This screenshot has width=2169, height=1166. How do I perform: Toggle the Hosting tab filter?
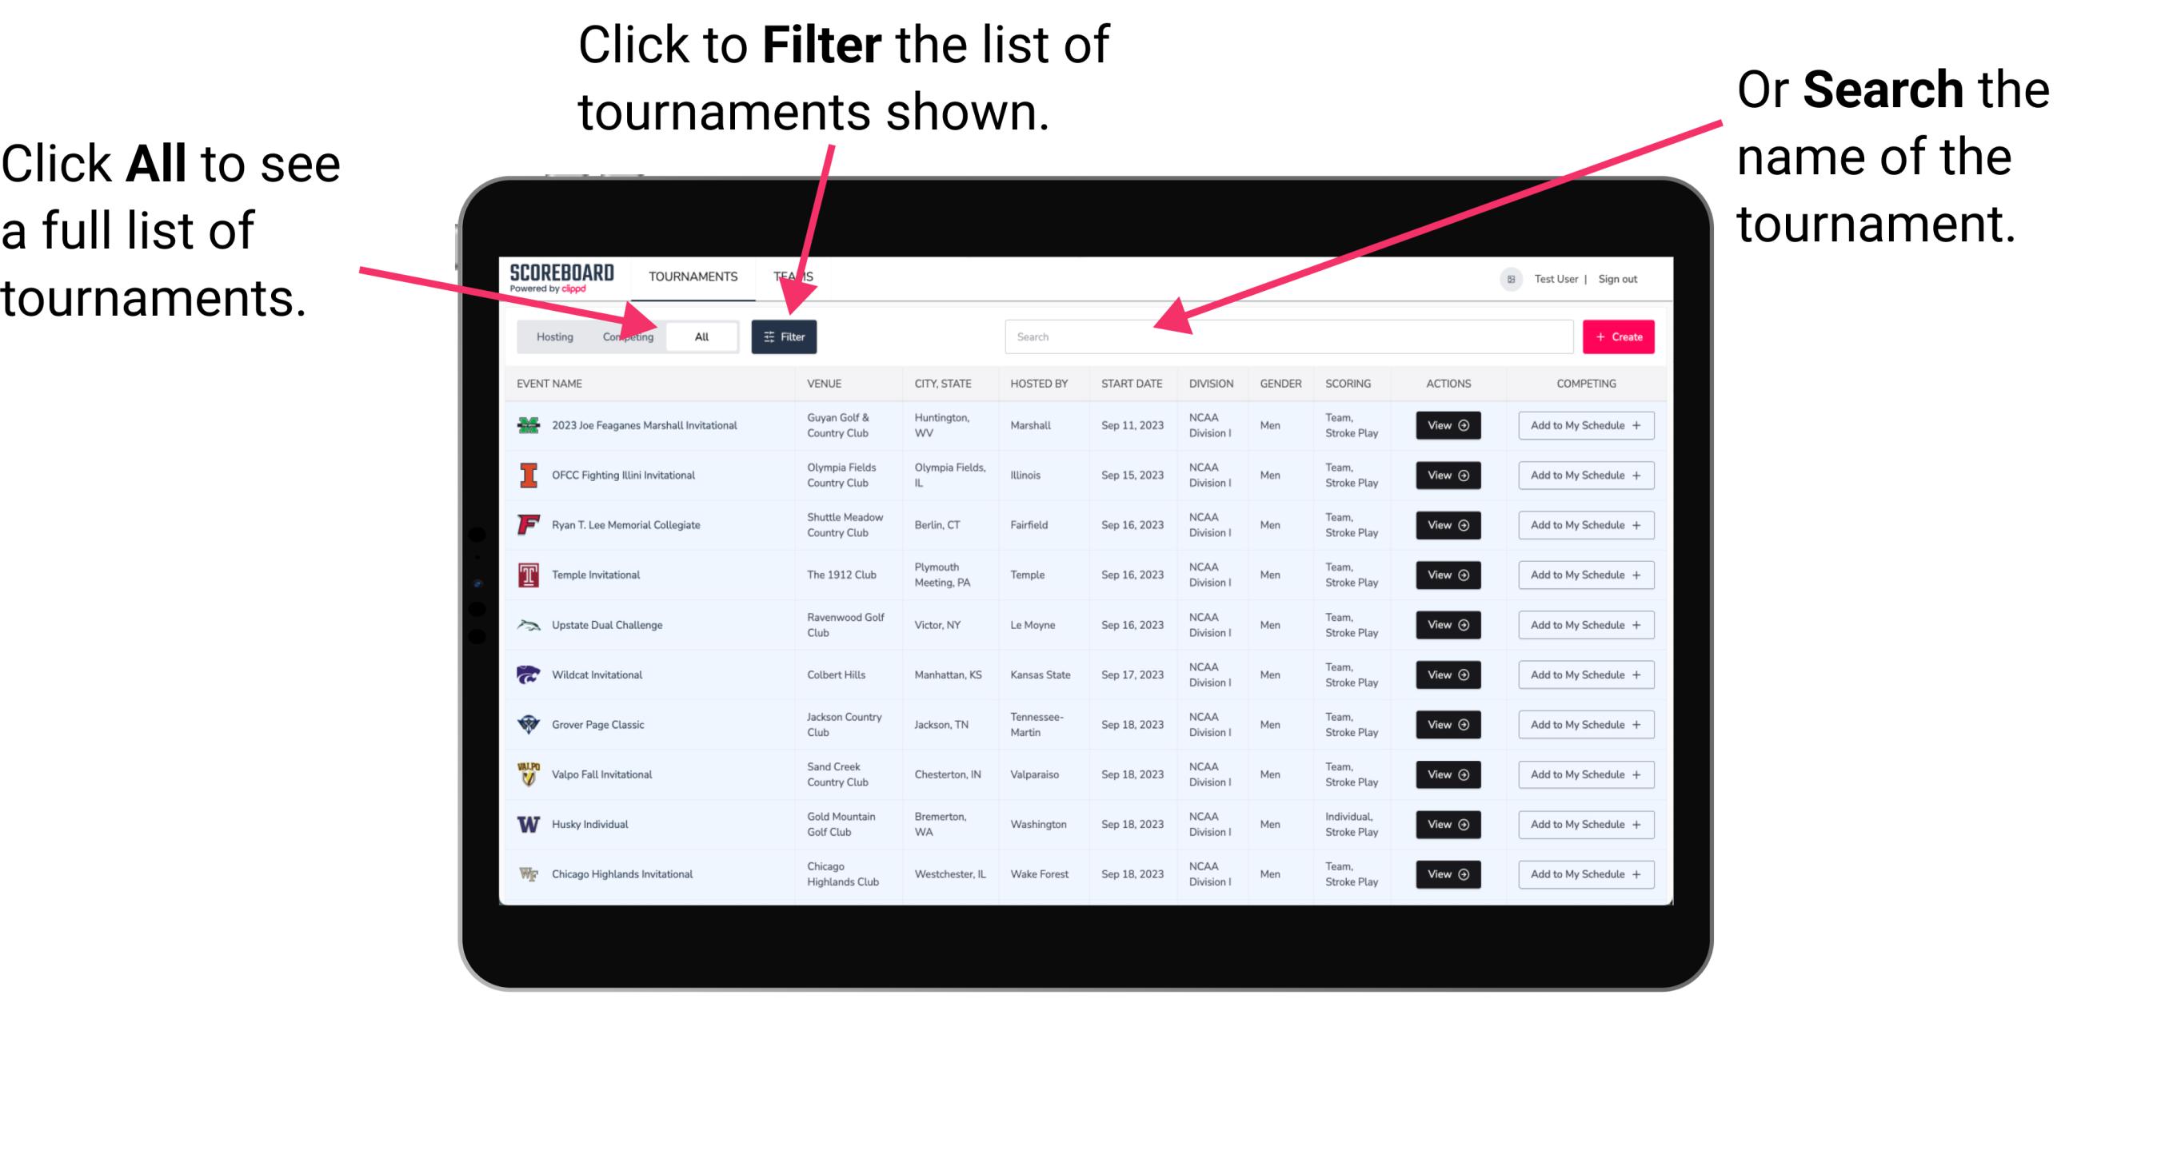pyautogui.click(x=552, y=336)
